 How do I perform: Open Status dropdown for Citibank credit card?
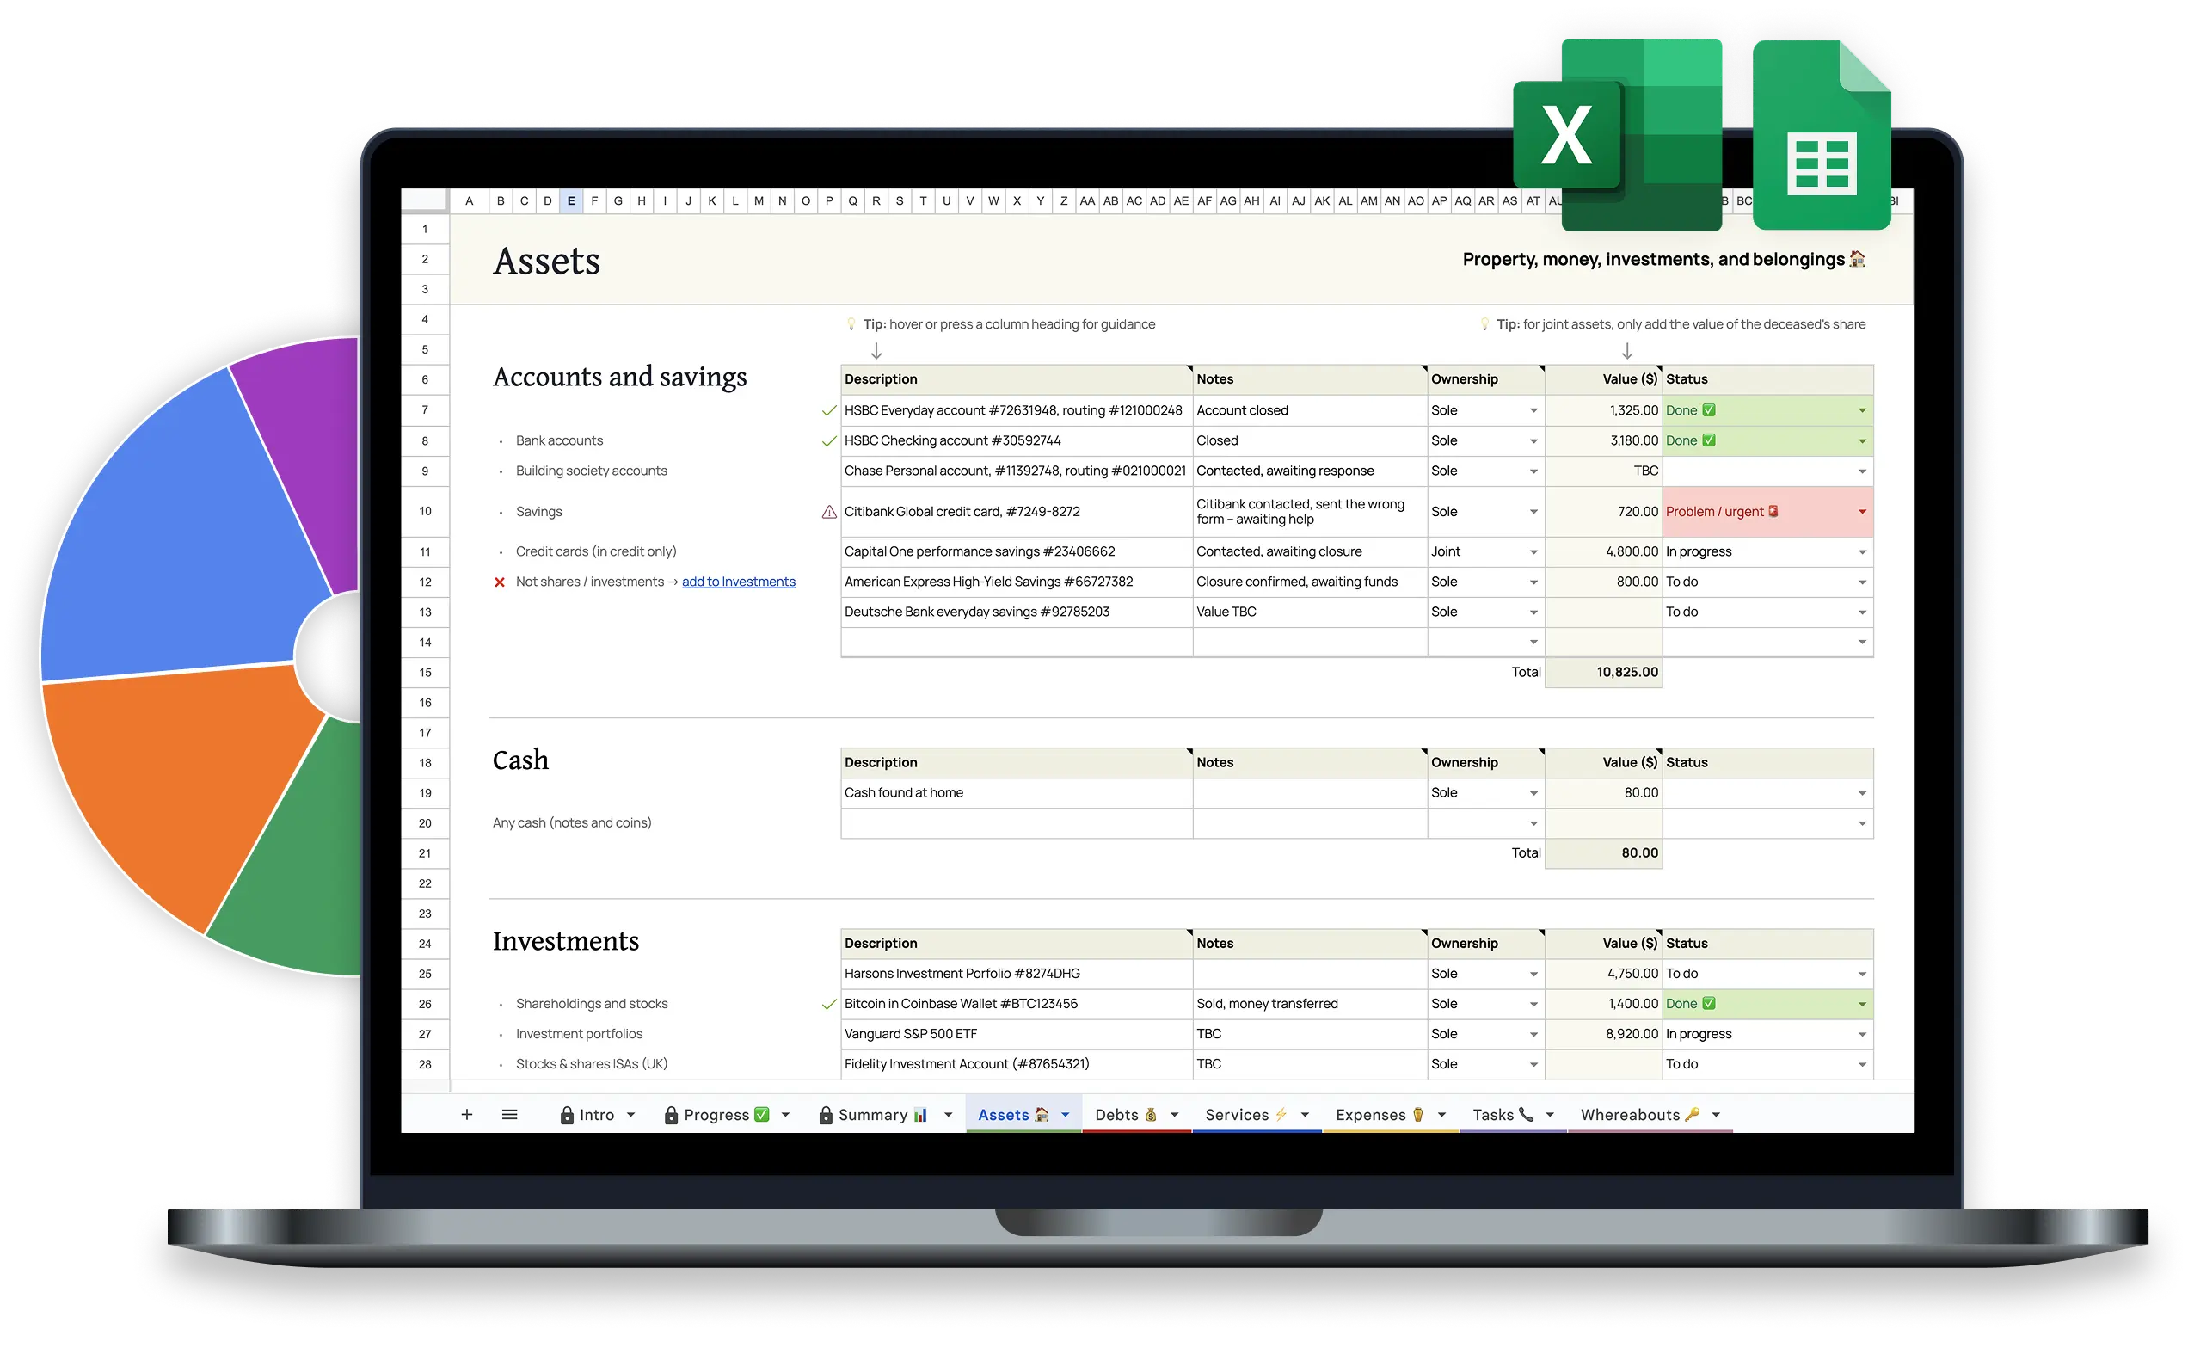1861,512
